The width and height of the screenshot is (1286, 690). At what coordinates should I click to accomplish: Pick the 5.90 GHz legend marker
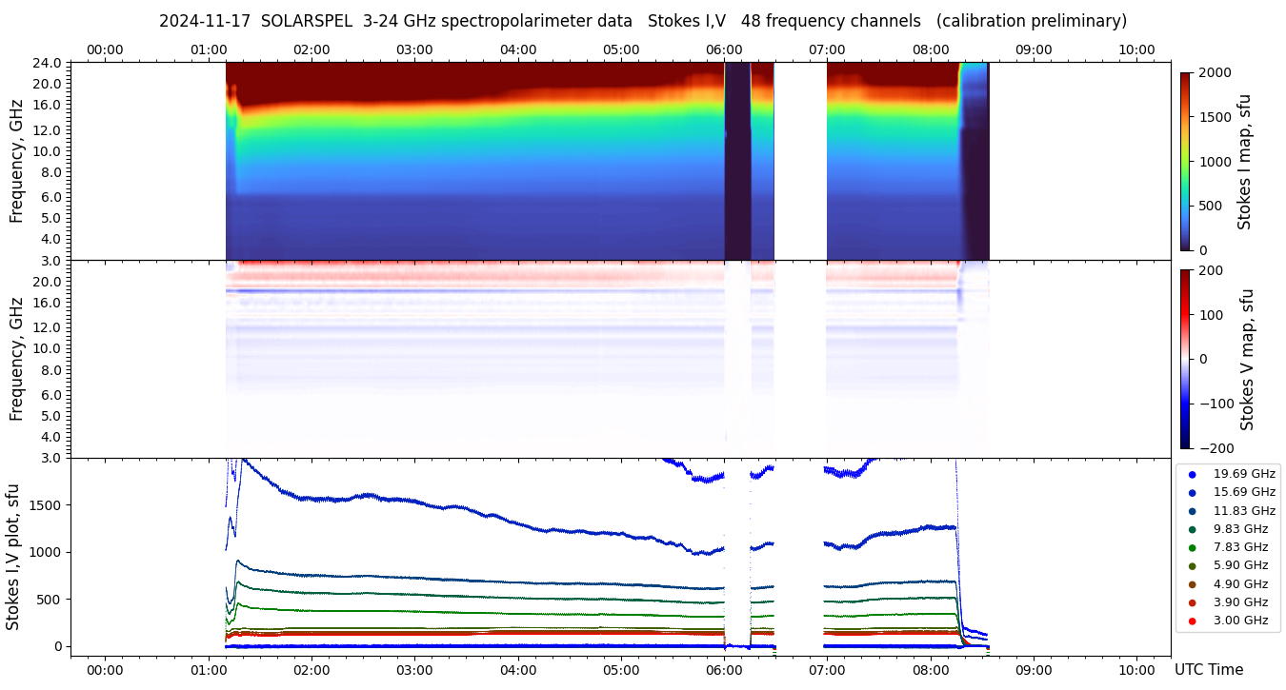click(1192, 566)
